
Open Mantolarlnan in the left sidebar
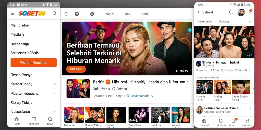21,25
